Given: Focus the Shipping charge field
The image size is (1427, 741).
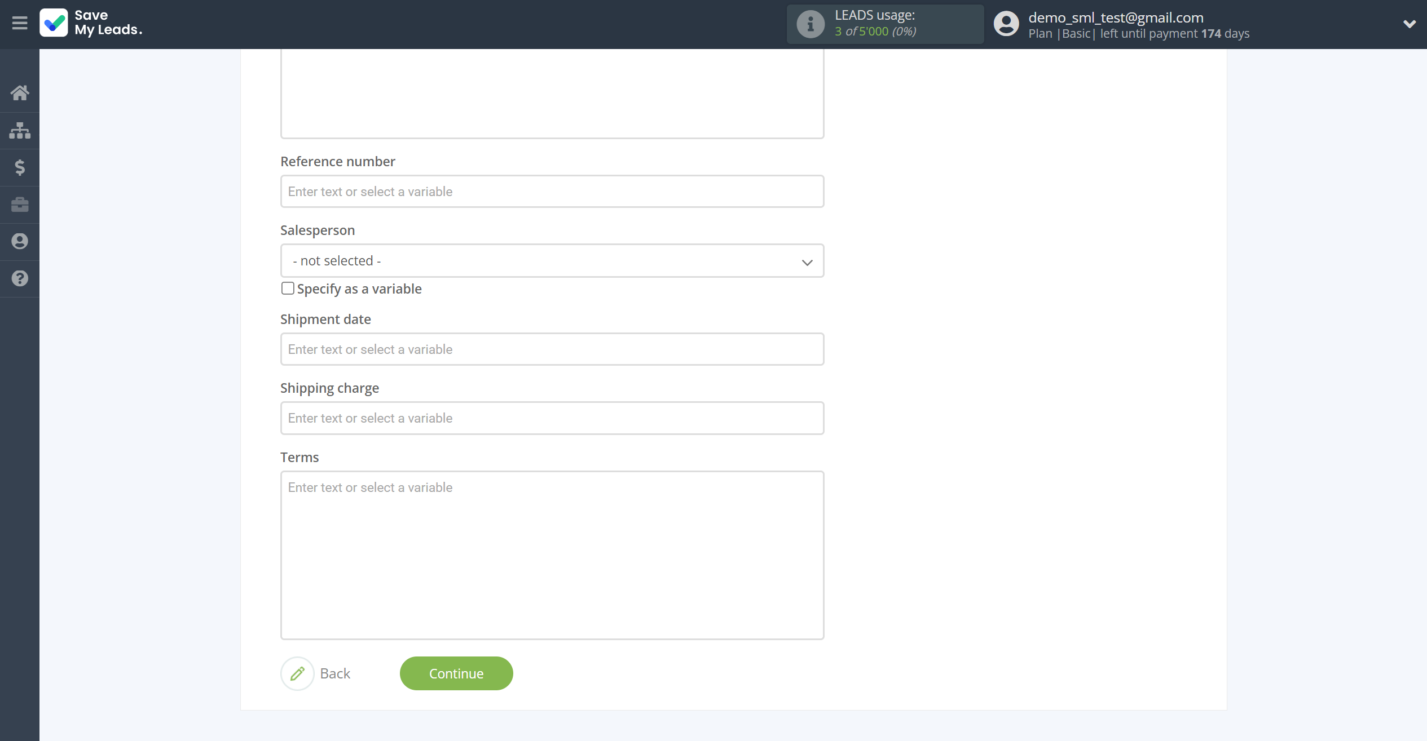Looking at the screenshot, I should click(x=552, y=418).
